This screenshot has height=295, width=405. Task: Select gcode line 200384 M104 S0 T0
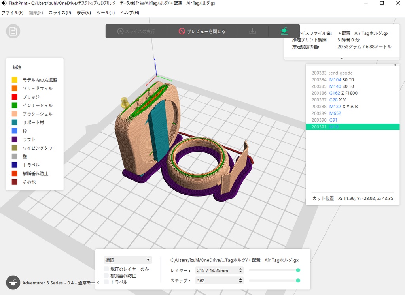pos(352,80)
